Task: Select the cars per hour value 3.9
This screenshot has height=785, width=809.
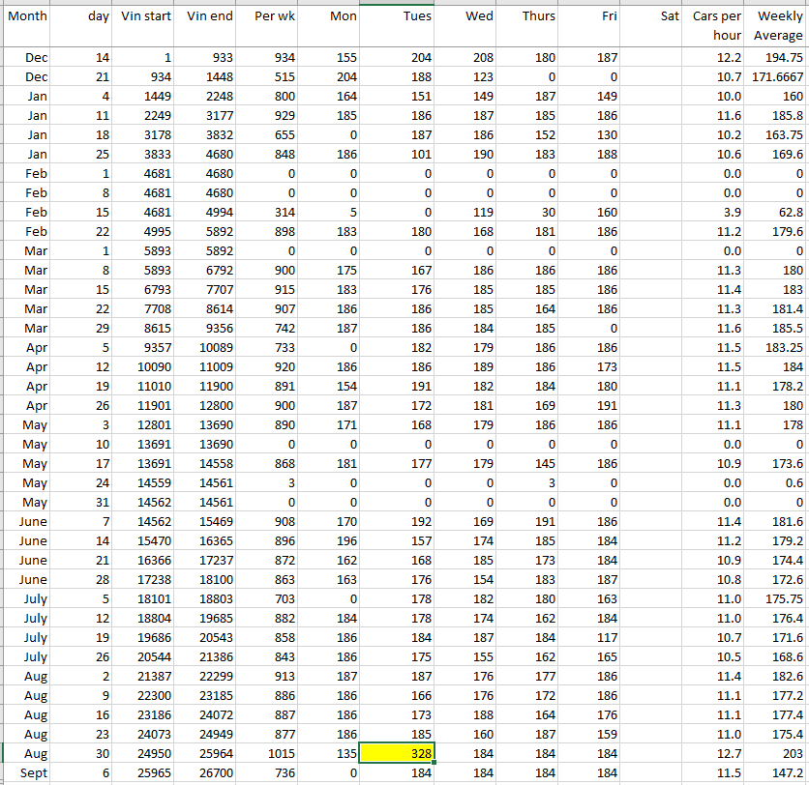Action: click(715, 212)
